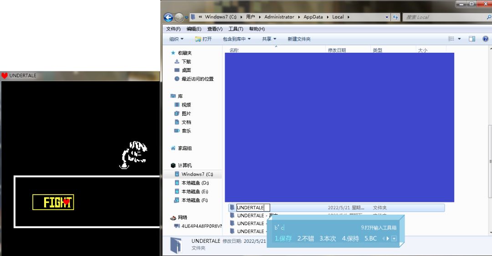This screenshot has height=256, width=492.
Task: Open the IME candidate expand dropdown
Action: [394, 239]
